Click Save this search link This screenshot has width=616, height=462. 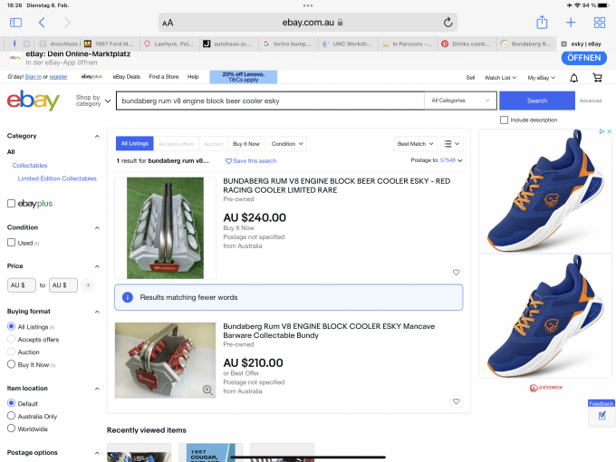(x=255, y=161)
